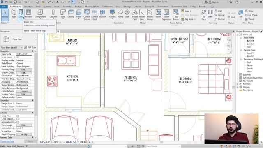Screen dimensions: 263x148
Task: Switch to the Structure ribbon tab
Action: point(28,7)
